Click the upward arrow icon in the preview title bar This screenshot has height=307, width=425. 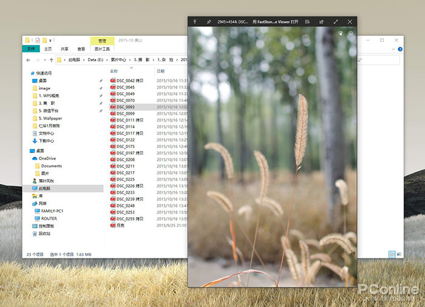click(195, 21)
